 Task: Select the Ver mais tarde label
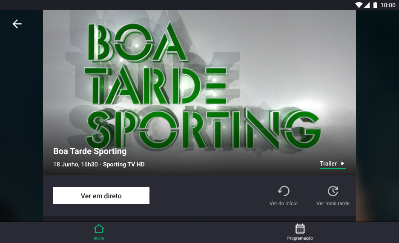point(333,203)
